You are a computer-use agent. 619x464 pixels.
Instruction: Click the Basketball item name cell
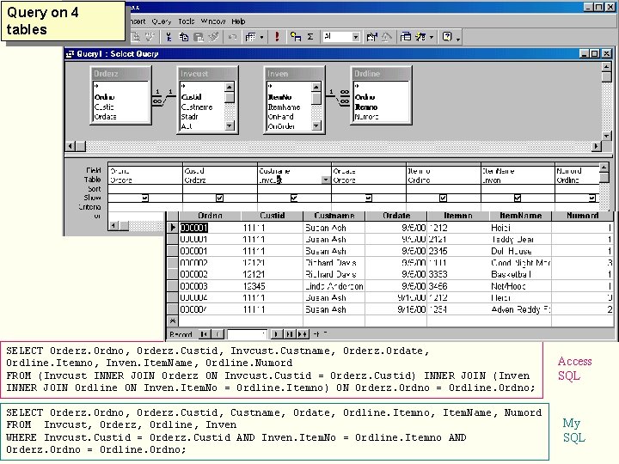(x=520, y=274)
